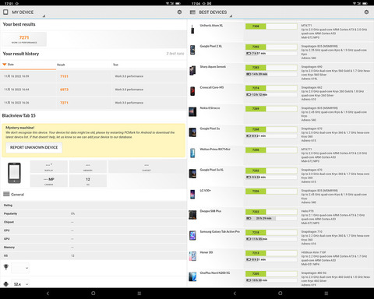374x299 pixels.
Task: Select the Unihertz Atom XL score bar
Action: coord(271,26)
